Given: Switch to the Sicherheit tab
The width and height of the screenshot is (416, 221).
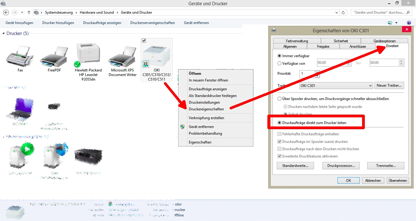Looking at the screenshot, I should tap(341, 41).
